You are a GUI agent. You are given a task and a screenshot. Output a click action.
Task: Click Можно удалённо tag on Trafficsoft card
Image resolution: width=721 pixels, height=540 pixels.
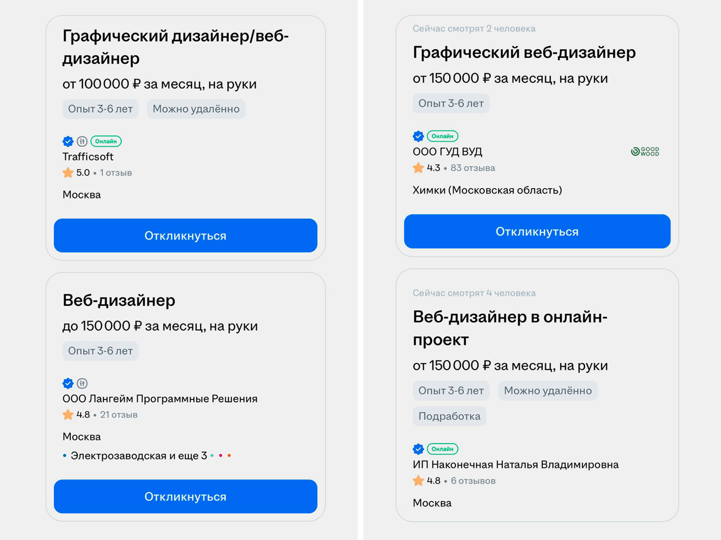(196, 109)
